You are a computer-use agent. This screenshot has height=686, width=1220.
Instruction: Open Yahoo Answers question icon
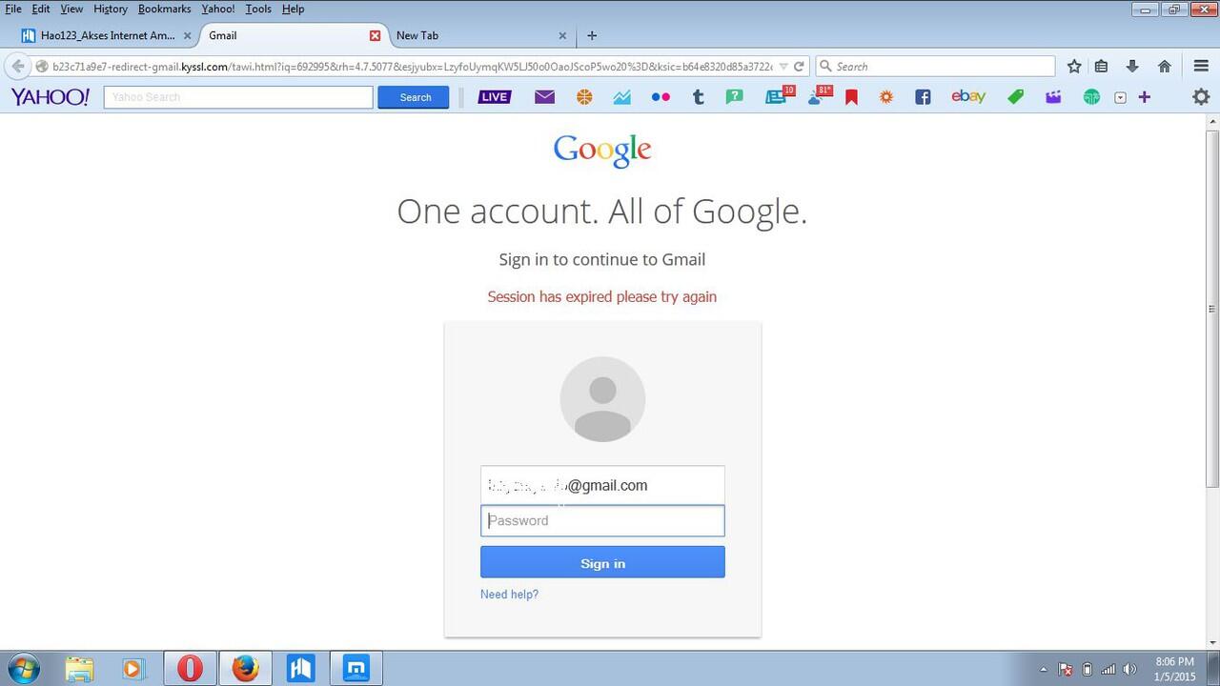(734, 96)
